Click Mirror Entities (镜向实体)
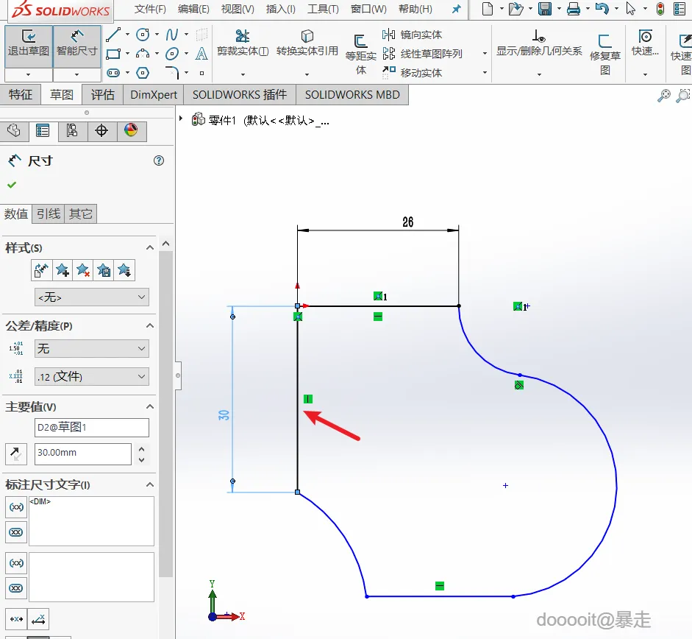Viewport: 692px width, 639px height. 413,35
